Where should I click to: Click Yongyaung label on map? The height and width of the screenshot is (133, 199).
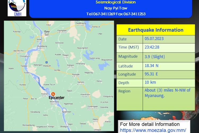click(108, 97)
